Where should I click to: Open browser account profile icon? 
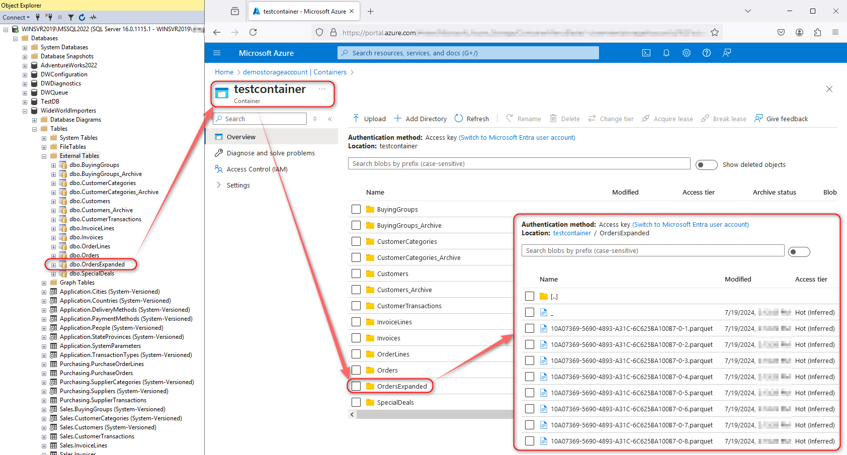pyautogui.click(x=799, y=32)
